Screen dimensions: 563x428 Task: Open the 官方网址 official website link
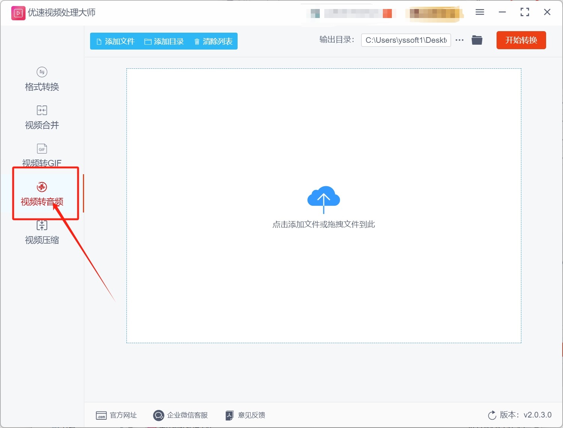[116, 415]
